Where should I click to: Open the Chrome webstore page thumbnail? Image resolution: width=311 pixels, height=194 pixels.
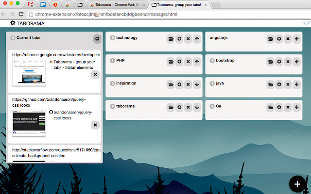coord(29,72)
